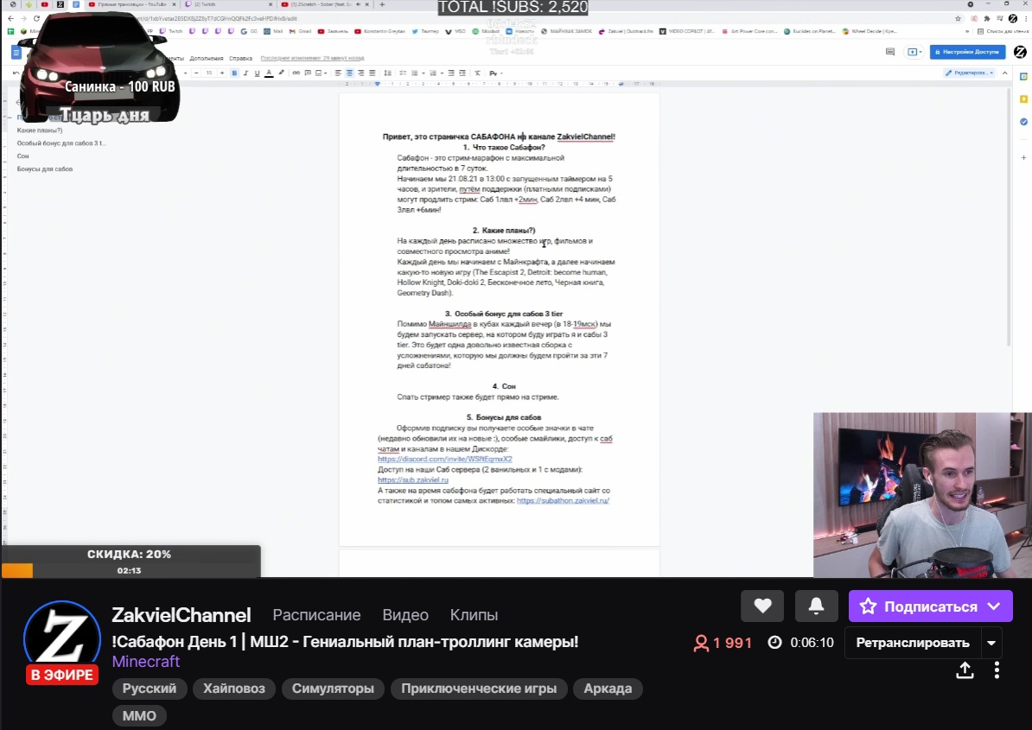Open the insert image dropdown
The height and width of the screenshot is (730, 1032).
point(322,73)
